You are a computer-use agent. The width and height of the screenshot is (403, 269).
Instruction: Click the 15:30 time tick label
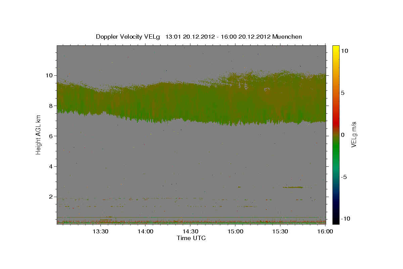point(280,232)
